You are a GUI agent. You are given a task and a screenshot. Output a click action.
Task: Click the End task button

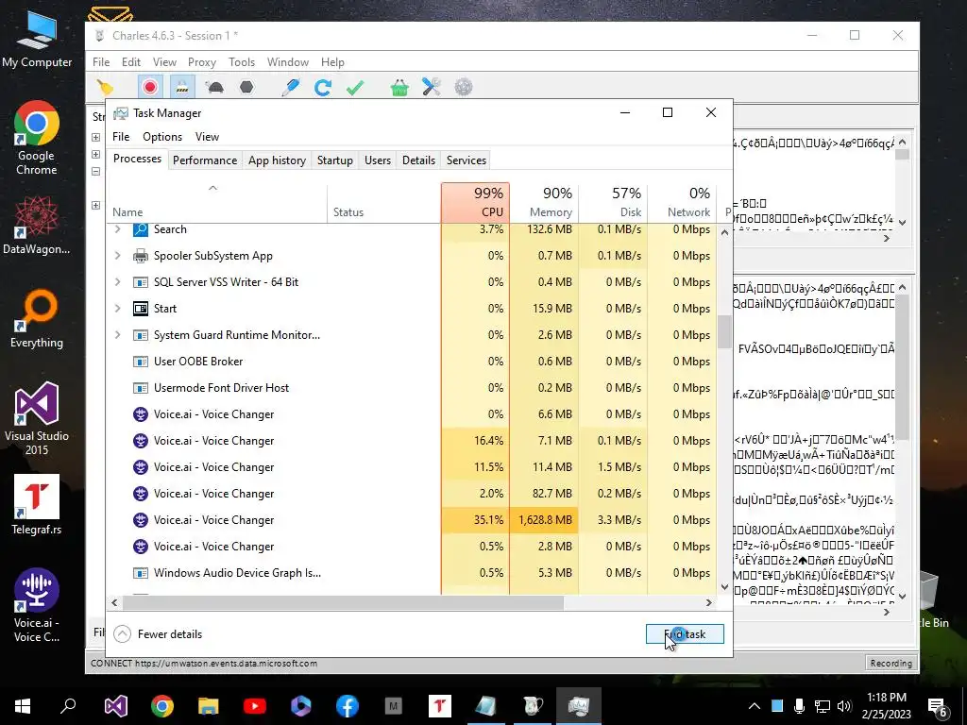click(685, 634)
